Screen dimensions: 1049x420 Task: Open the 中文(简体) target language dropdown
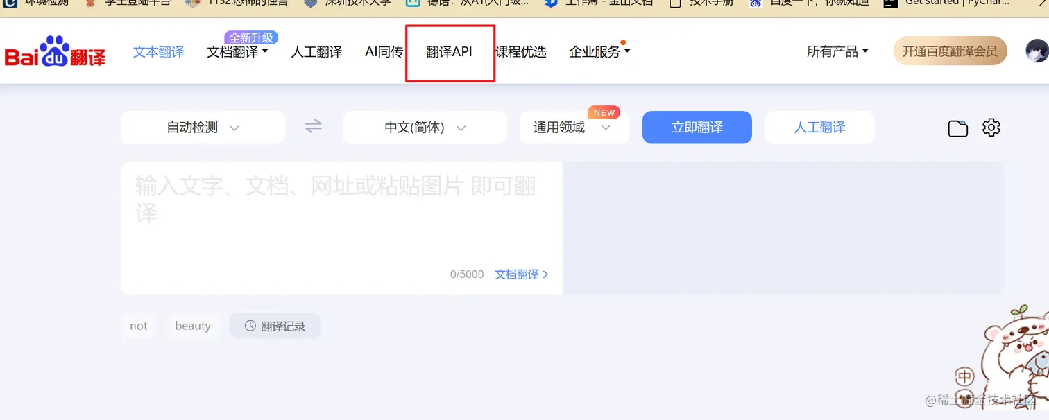[x=425, y=127]
